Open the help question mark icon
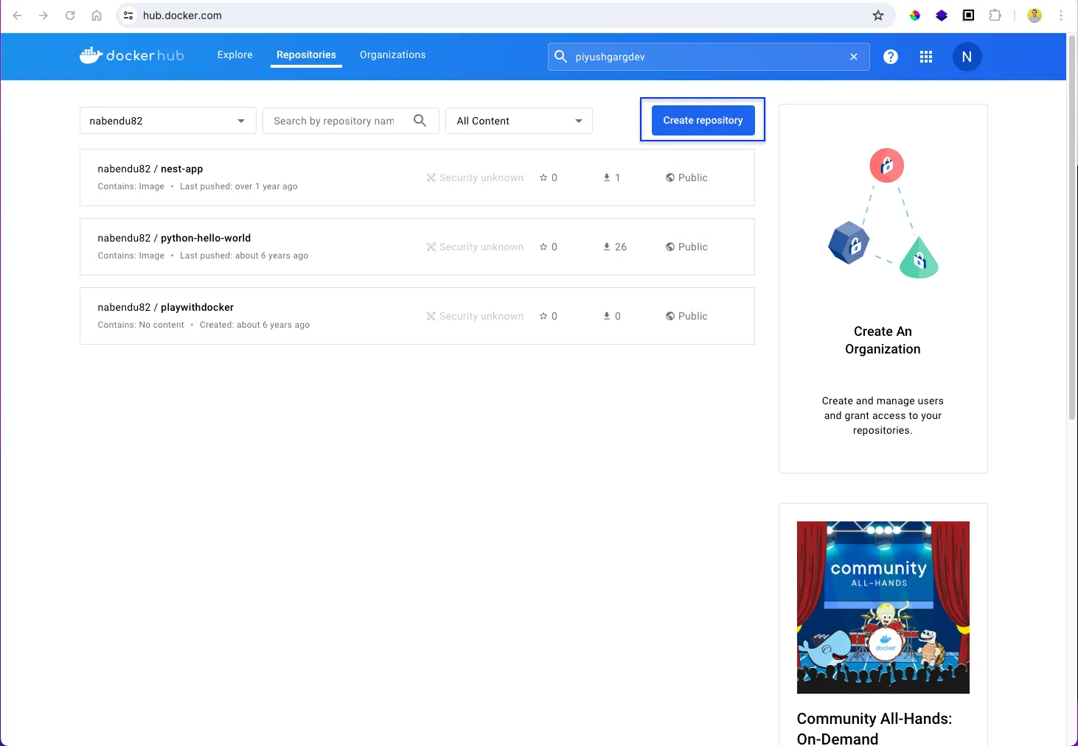The width and height of the screenshot is (1078, 746). tap(891, 57)
